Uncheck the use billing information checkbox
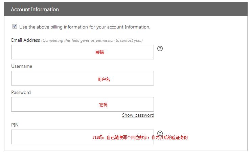Image resolution: width=250 pixels, height=153 pixels. click(x=15, y=26)
